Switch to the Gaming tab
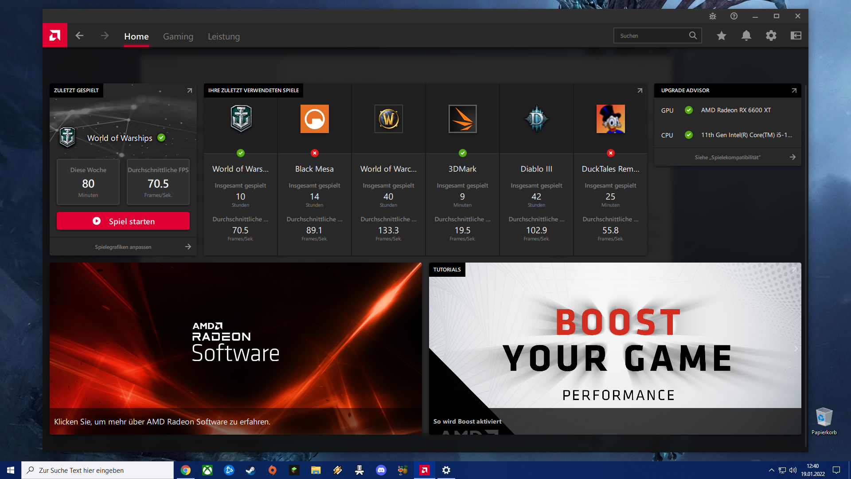 click(178, 36)
